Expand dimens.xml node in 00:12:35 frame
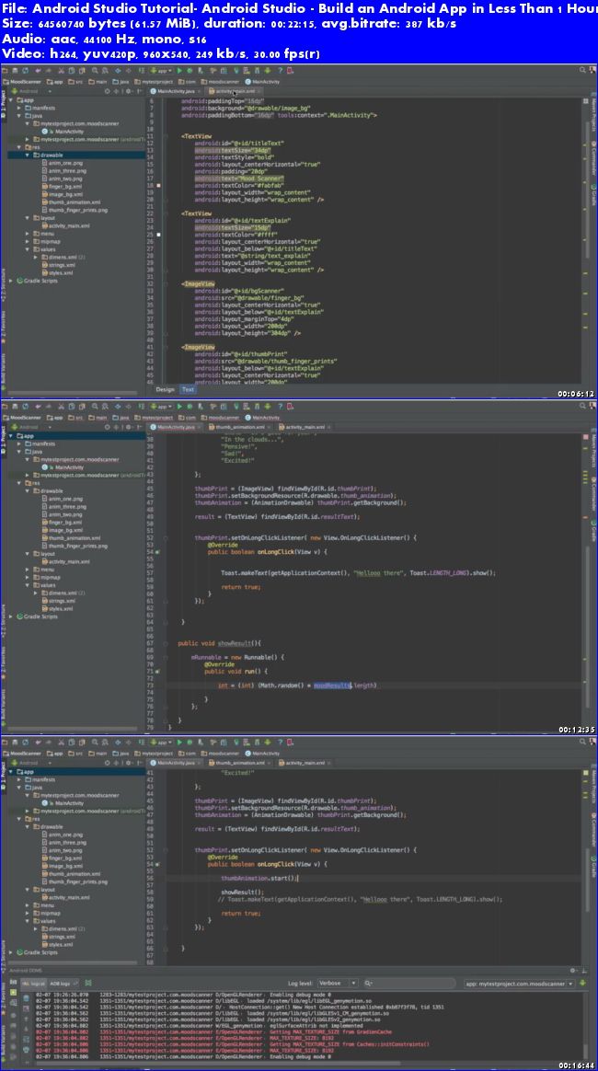Image resolution: width=598 pixels, height=1071 pixels. (x=36, y=593)
